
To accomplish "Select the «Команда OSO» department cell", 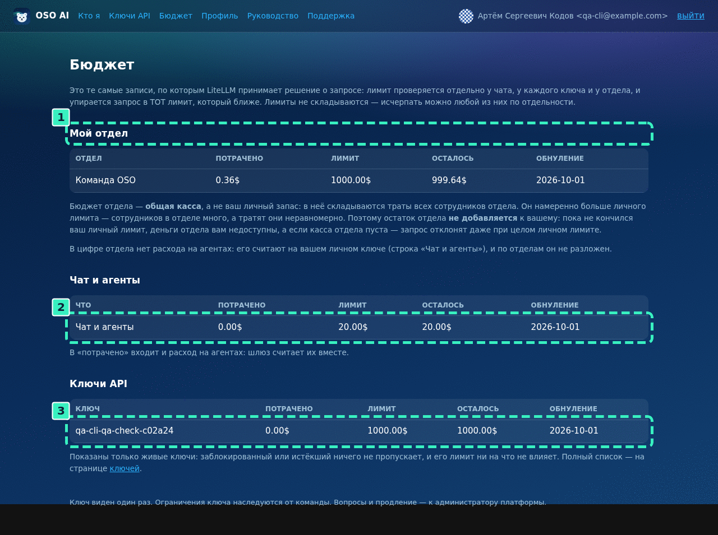I will 105,180.
